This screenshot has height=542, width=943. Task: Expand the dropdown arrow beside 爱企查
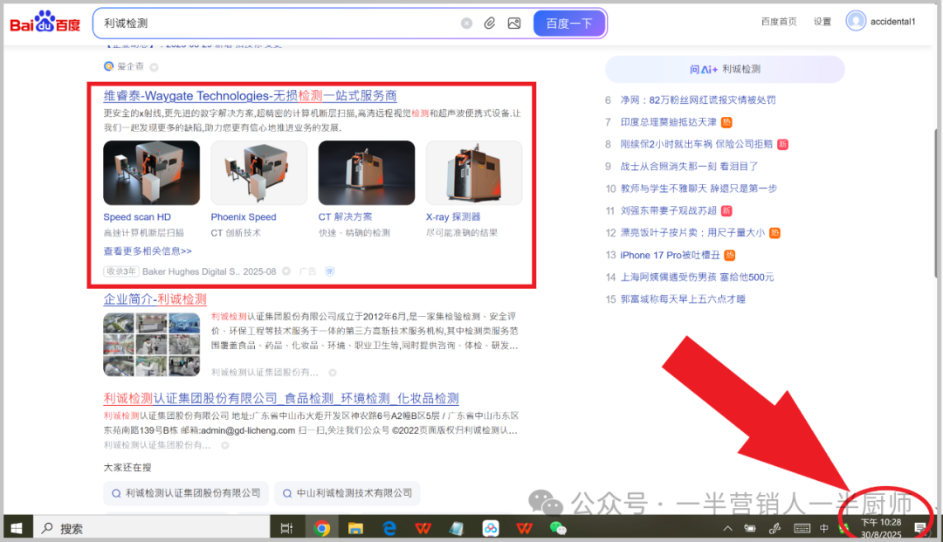tap(154, 67)
